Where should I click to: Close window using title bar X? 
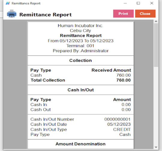(x=152, y=3)
